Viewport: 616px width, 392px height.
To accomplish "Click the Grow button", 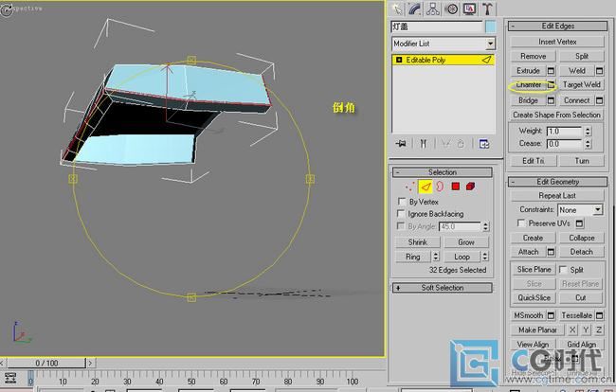I will (x=466, y=242).
